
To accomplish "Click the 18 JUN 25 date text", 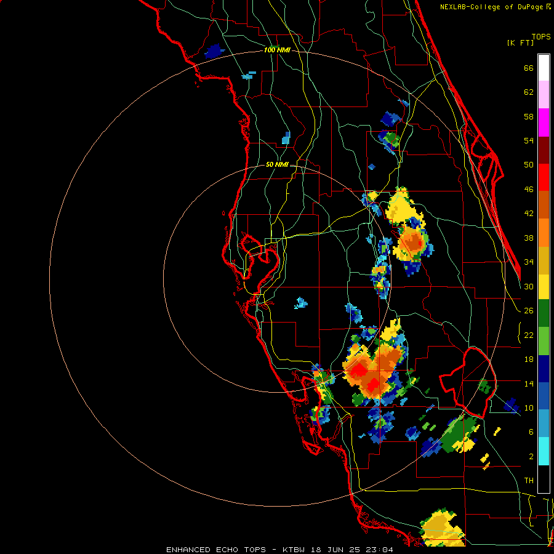I will coord(335,550).
